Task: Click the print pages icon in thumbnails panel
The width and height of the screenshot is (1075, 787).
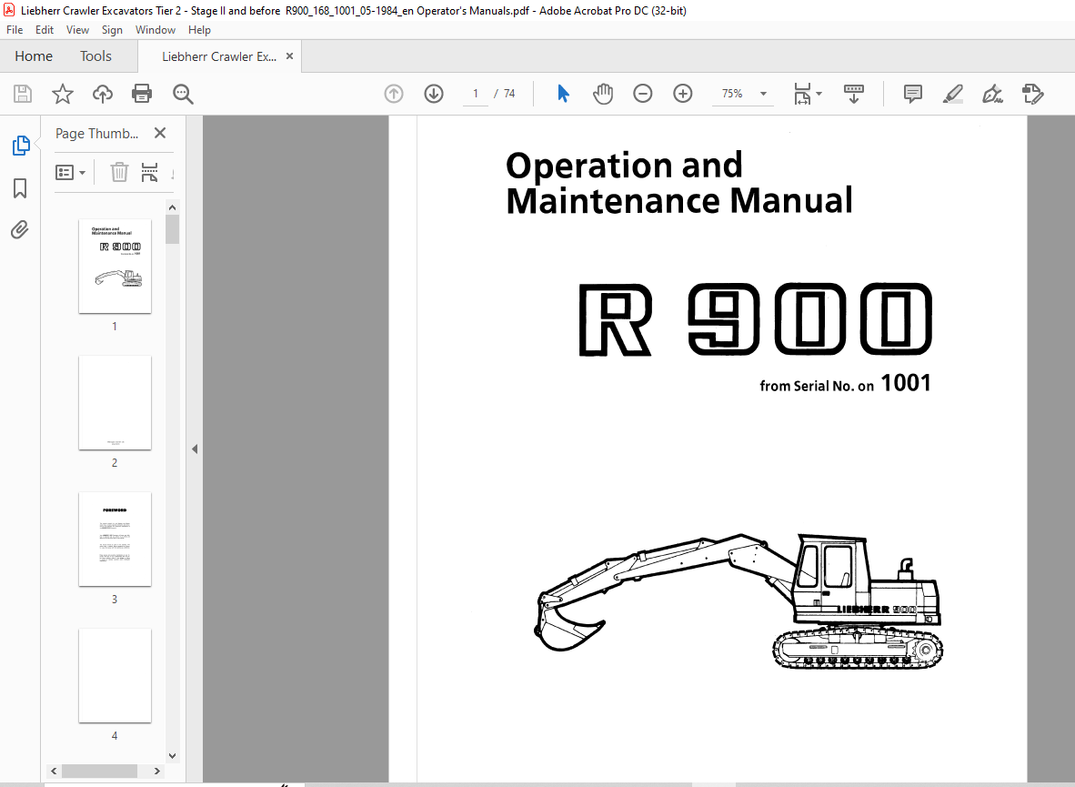Action: [x=149, y=172]
